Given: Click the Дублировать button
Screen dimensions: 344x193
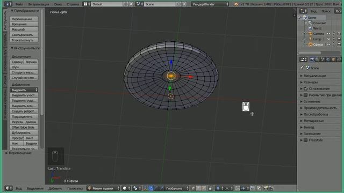Looking at the screenshot, I should click(24, 132).
